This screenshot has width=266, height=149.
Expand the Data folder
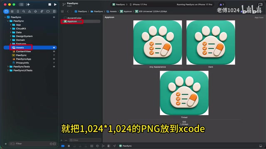point(10,32)
